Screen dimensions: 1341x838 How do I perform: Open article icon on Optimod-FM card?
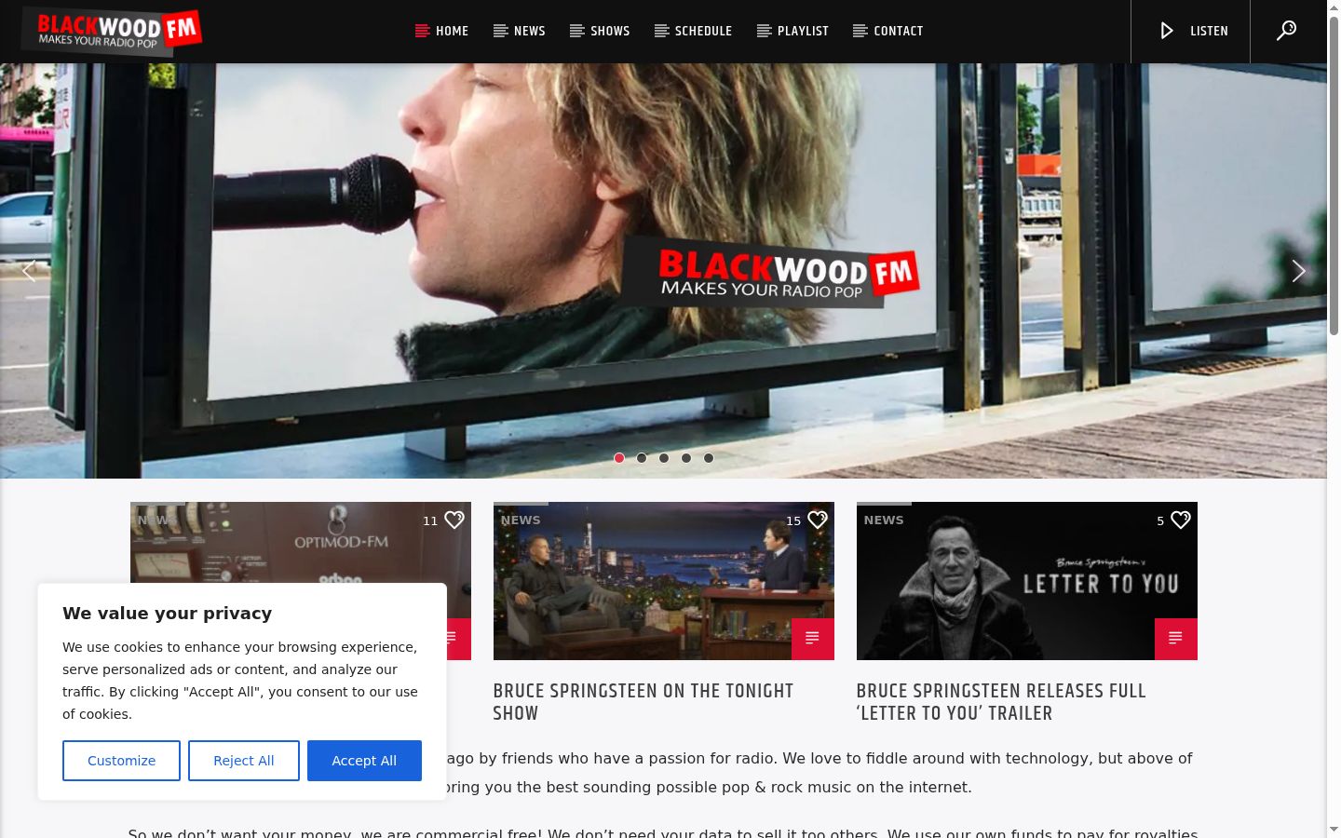click(x=458, y=639)
